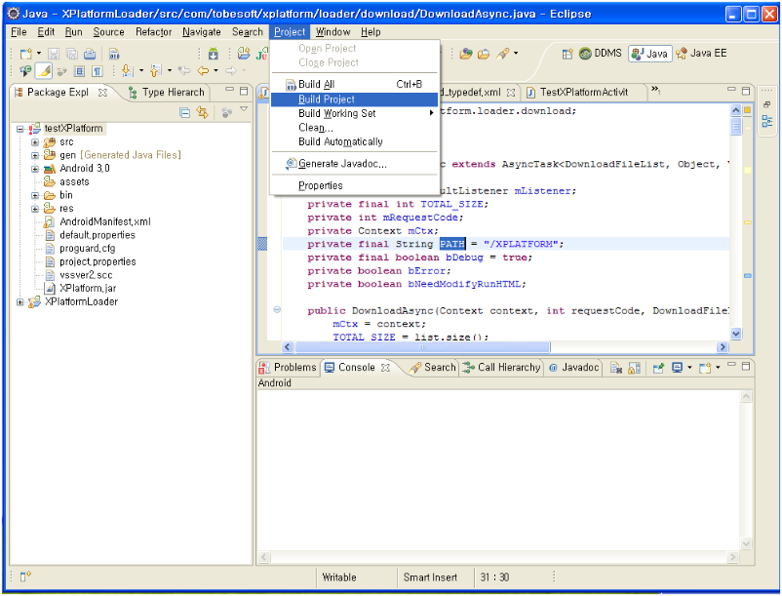Open the Previous Annotation dropdown arrow
This screenshot has height=596, width=782.
[x=170, y=71]
